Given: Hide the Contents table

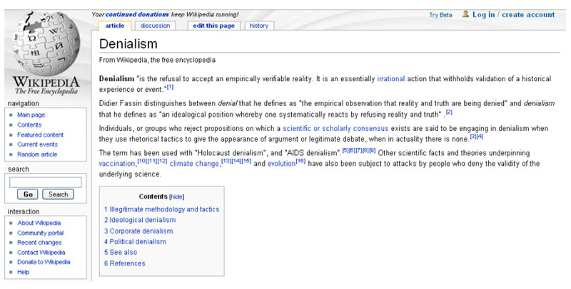Looking at the screenshot, I should tap(176, 196).
